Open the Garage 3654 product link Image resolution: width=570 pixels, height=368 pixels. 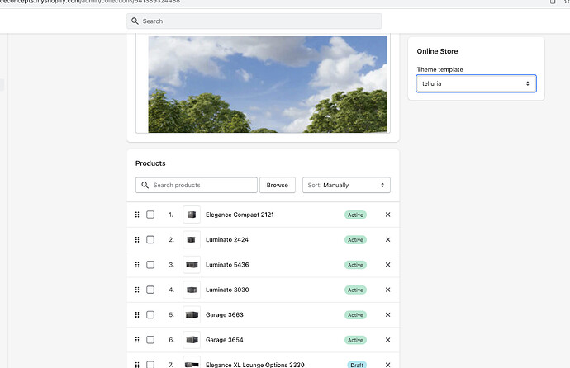(x=225, y=340)
